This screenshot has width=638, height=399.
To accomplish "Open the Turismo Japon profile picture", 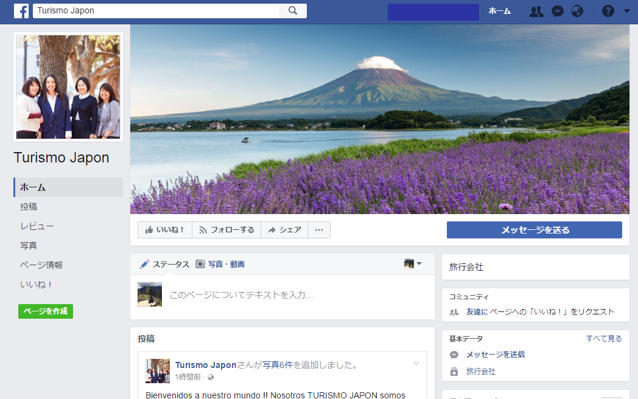I will point(68,86).
